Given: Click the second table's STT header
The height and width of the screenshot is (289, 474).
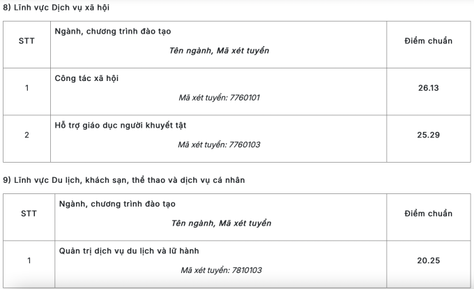Looking at the screenshot, I should (29, 214).
